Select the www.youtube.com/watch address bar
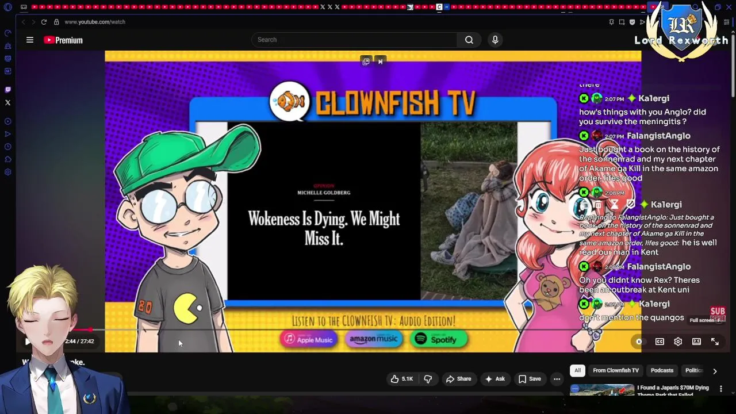The height and width of the screenshot is (414, 736). (x=95, y=22)
